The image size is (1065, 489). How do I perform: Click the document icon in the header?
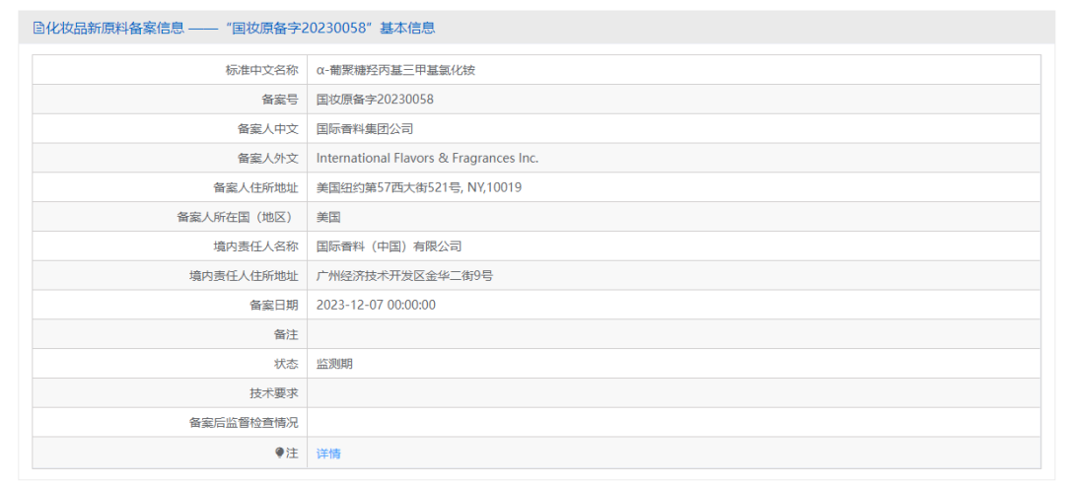click(38, 28)
